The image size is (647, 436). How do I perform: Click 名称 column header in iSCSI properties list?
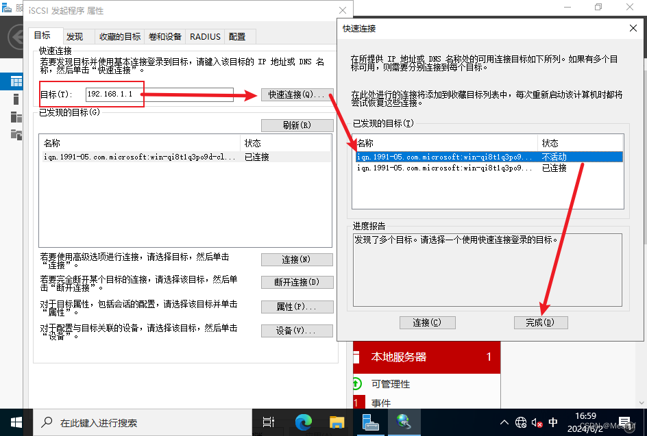tap(141, 143)
